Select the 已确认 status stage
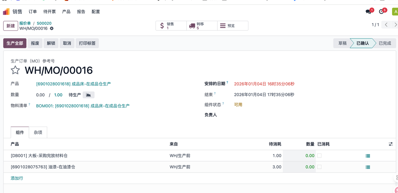This screenshot has width=398, height=193. coord(363,43)
